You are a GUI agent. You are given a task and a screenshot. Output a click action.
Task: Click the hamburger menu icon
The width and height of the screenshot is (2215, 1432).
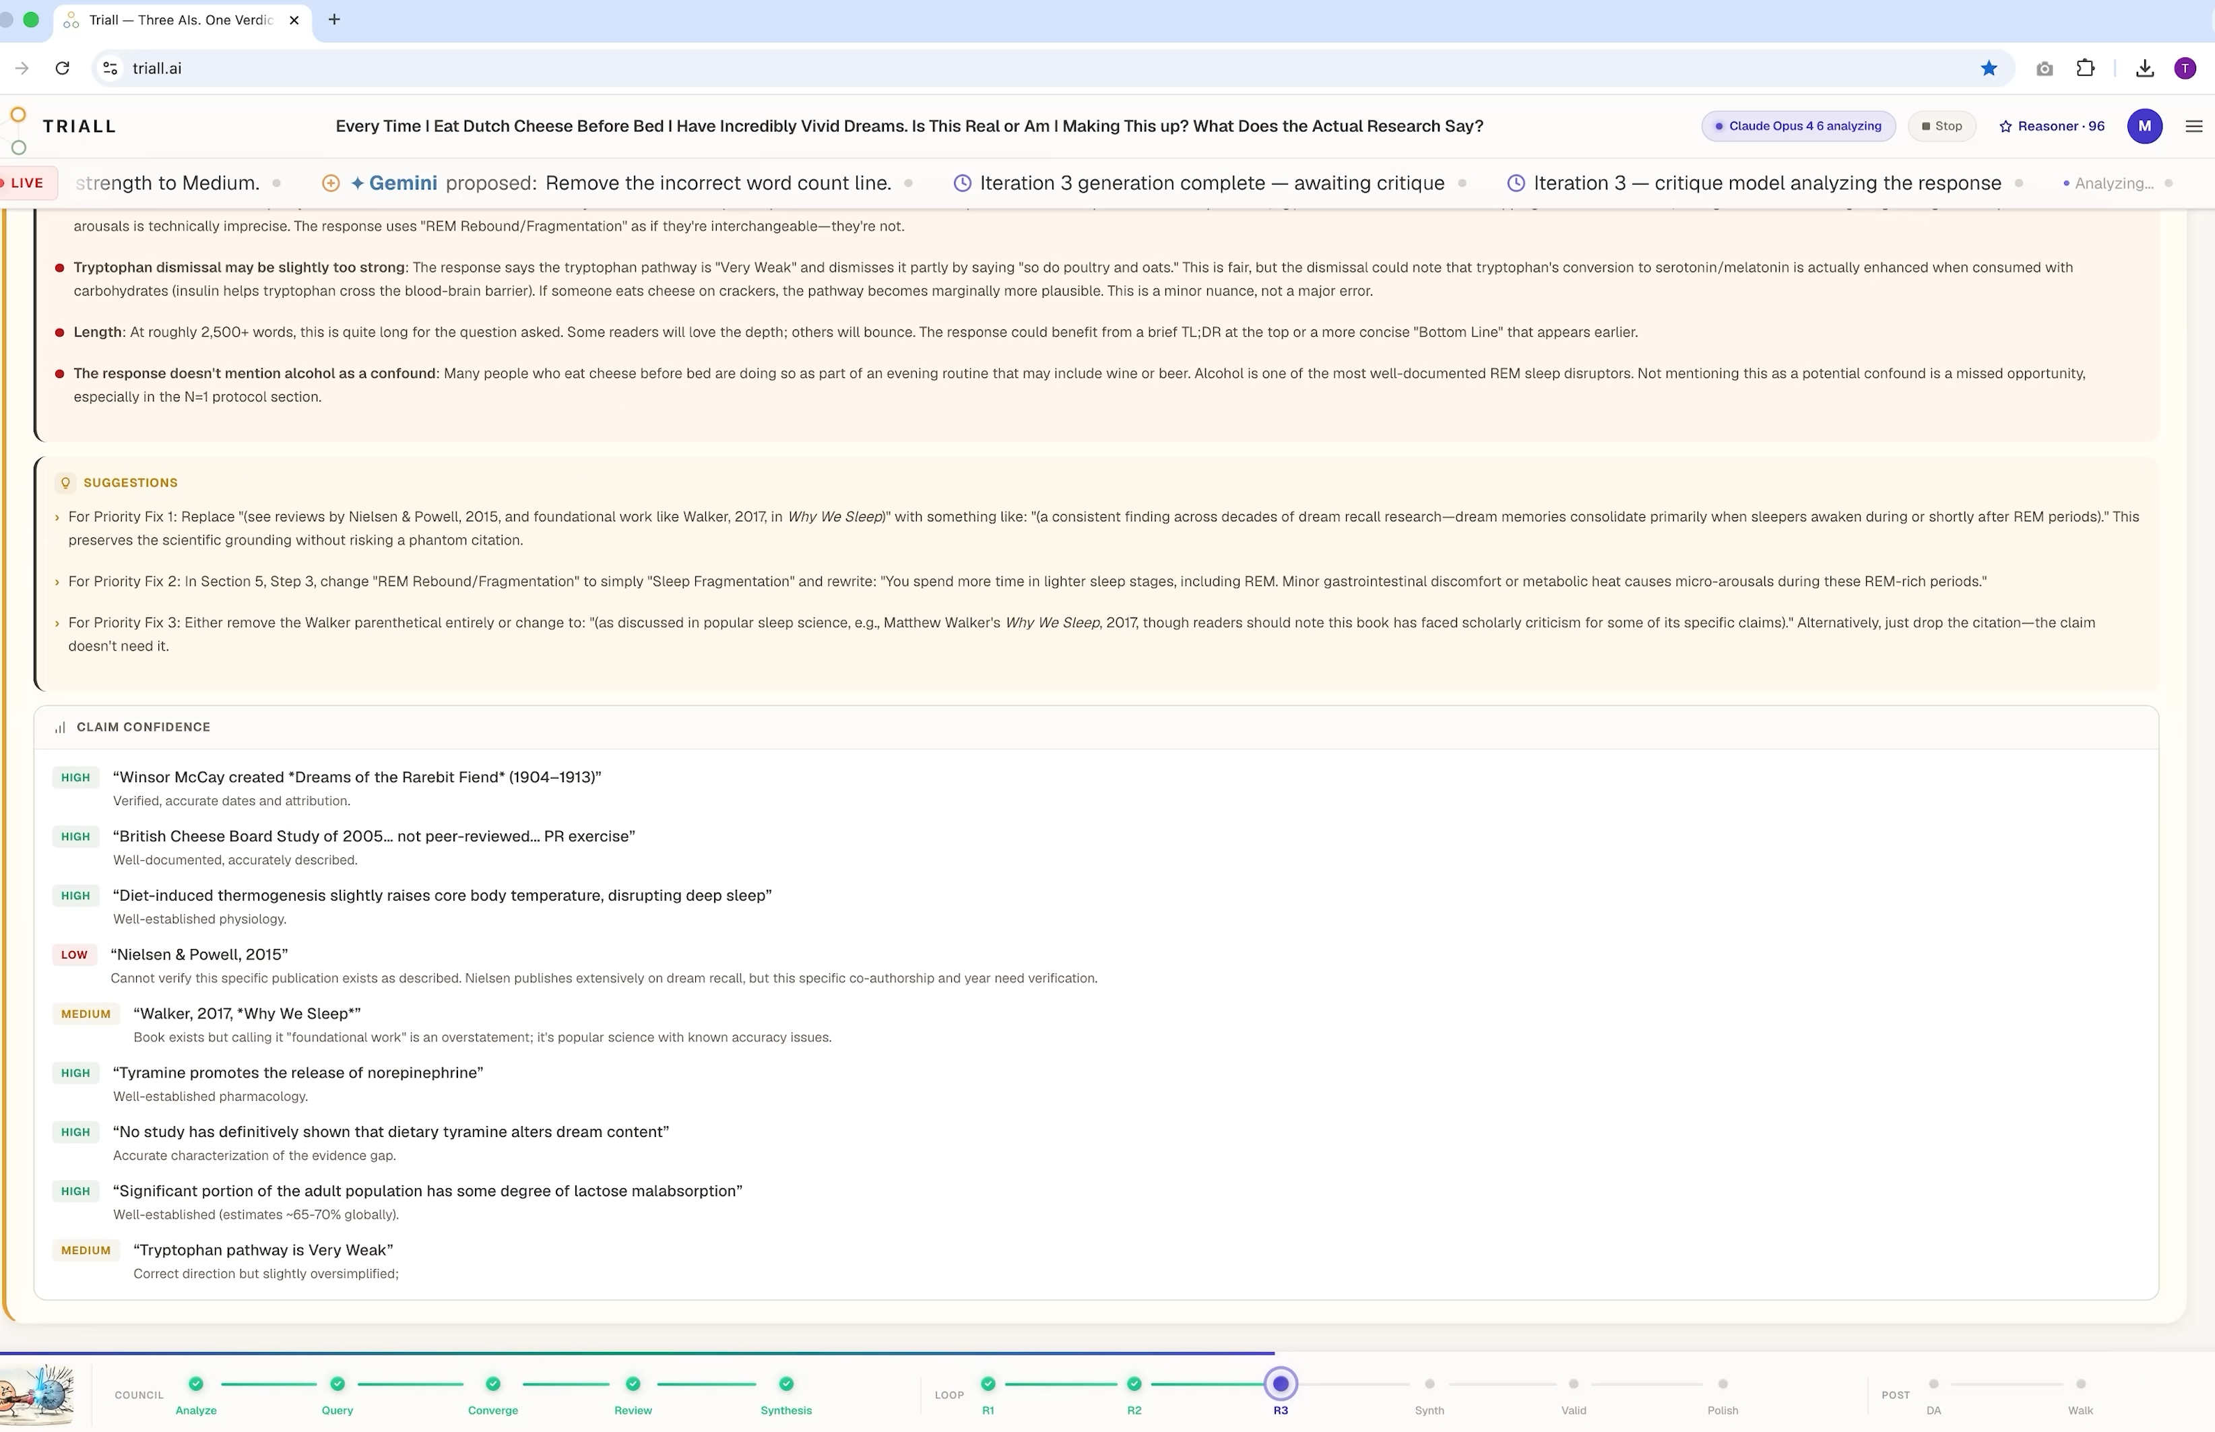[x=2193, y=127]
